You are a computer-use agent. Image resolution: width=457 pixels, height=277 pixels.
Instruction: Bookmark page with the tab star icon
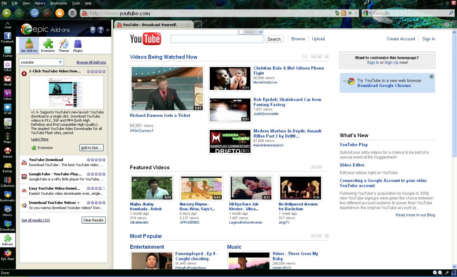point(188,24)
